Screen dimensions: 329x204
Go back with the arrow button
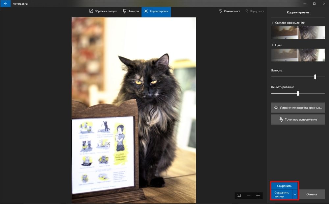coord(6,4)
